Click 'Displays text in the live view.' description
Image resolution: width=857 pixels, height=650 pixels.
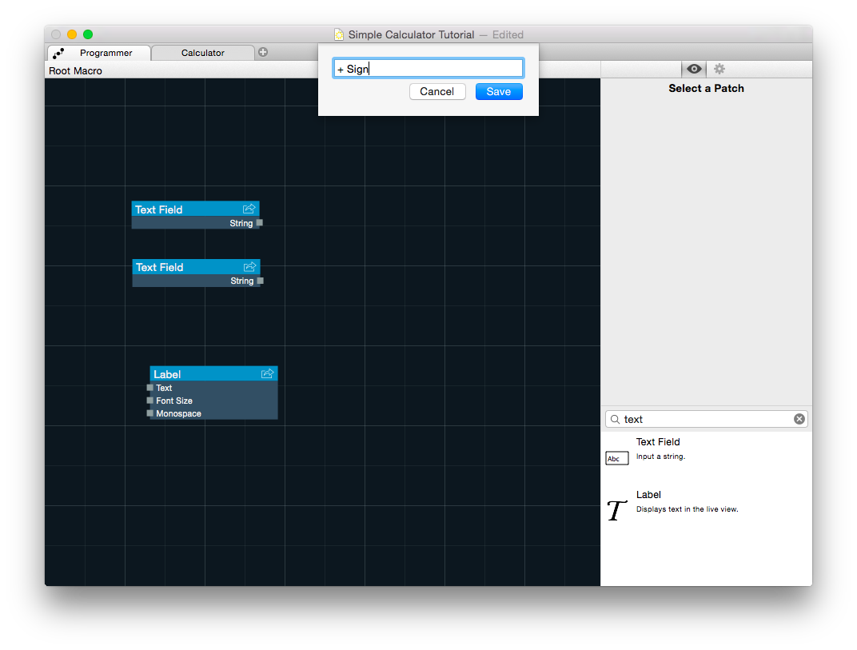[687, 509]
